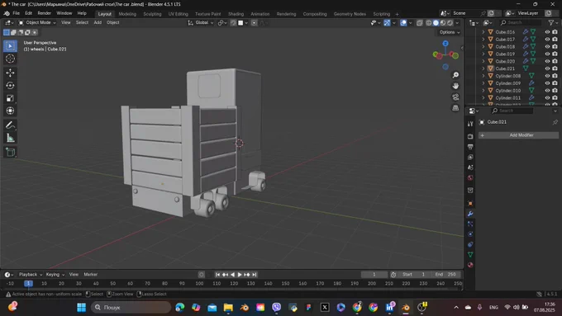The width and height of the screenshot is (562, 316).
Task: Open the View Layer properties tab
Action: tap(470, 157)
